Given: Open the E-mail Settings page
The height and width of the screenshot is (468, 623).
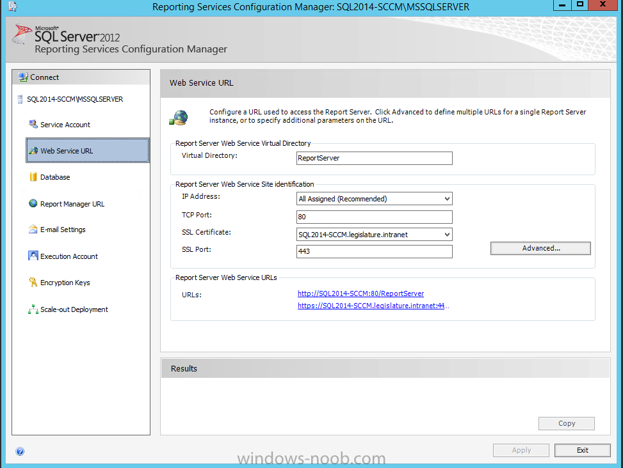Looking at the screenshot, I should pyautogui.click(x=63, y=230).
